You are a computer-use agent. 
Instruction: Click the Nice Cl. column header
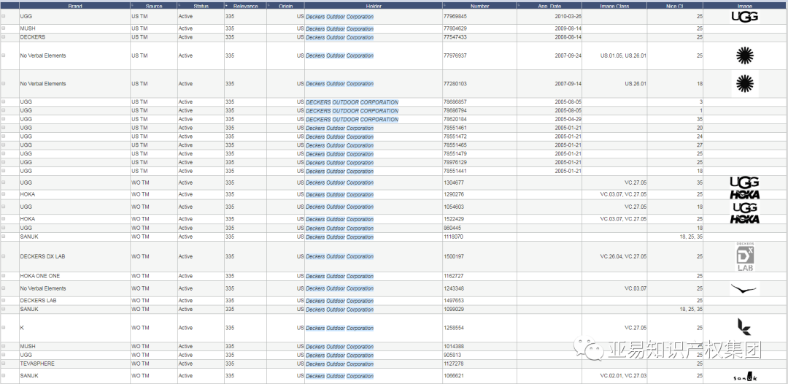[x=674, y=6]
